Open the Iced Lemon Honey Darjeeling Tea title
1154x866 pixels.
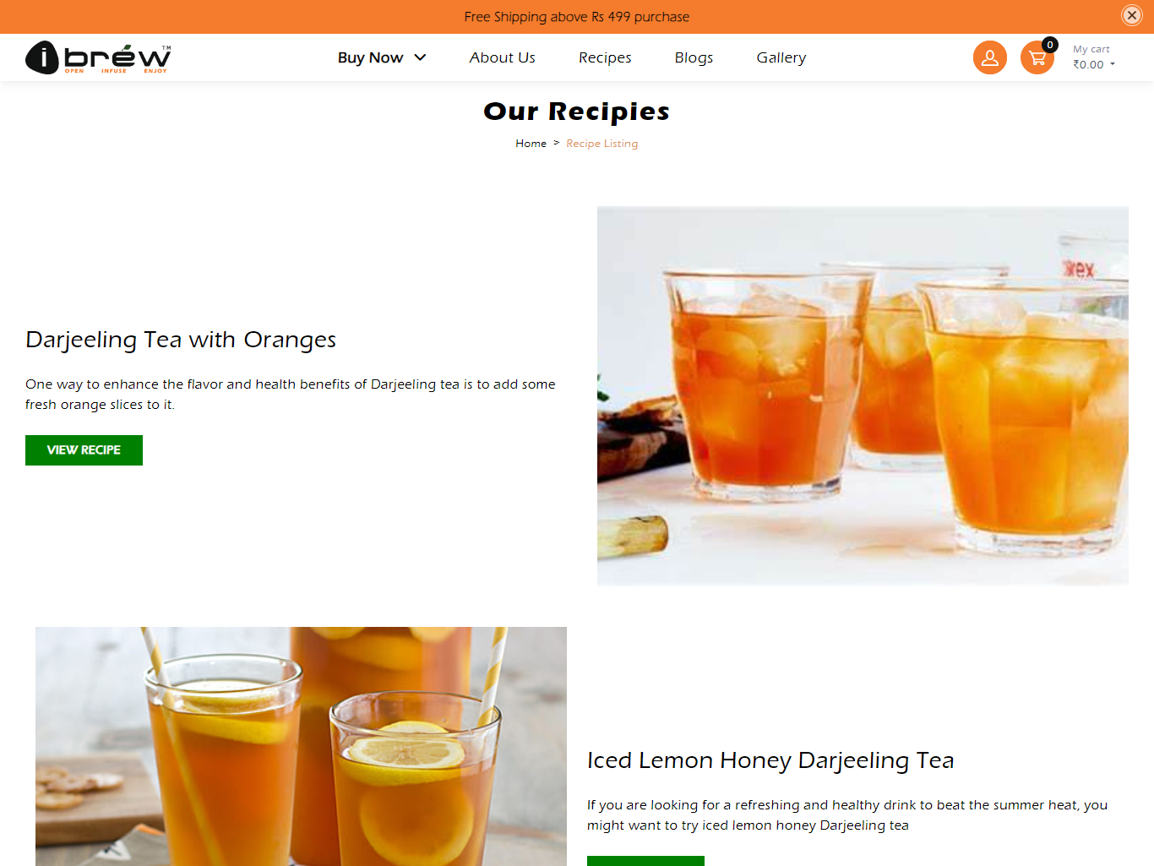point(770,760)
